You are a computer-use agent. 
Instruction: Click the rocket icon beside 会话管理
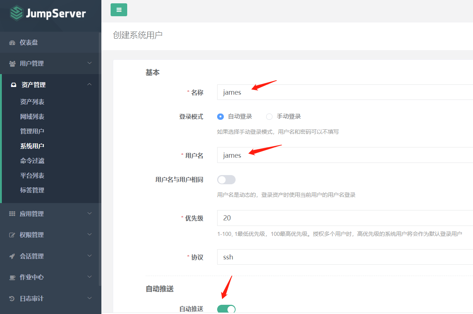click(12, 256)
